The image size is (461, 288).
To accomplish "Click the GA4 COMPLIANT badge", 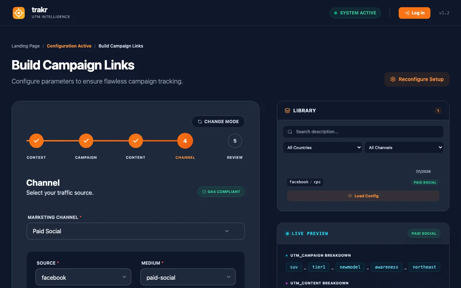I will [x=221, y=192].
